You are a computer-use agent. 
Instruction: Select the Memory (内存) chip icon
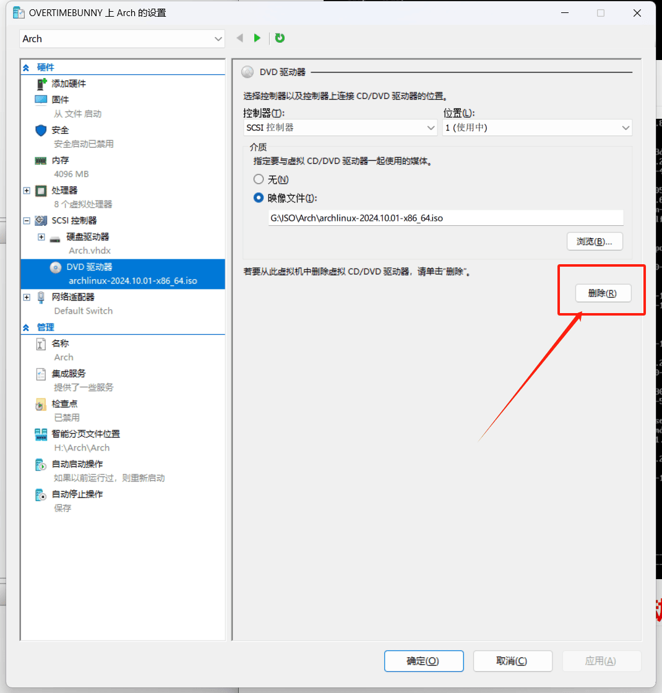[41, 160]
